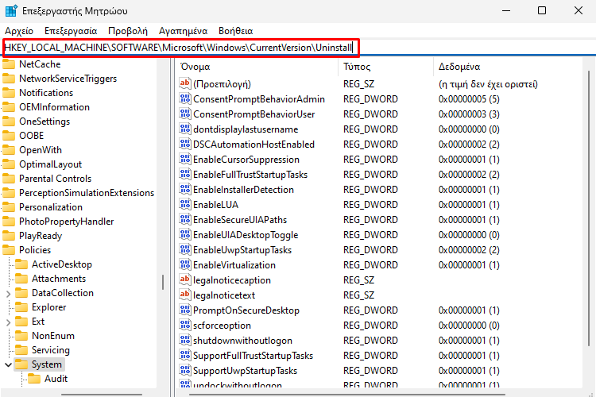The width and height of the screenshot is (596, 397).
Task: Open the Αρχείο menu
Action: [x=18, y=30]
